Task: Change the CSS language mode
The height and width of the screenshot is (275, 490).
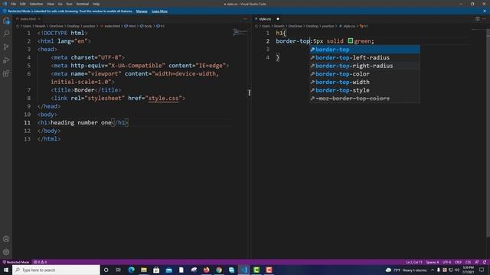Action: click(468, 262)
